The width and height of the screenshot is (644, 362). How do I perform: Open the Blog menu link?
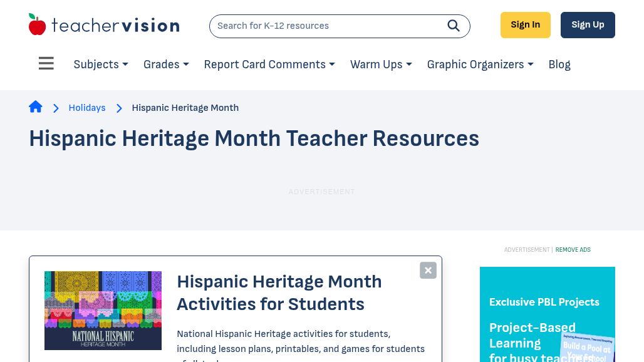pyautogui.click(x=559, y=65)
